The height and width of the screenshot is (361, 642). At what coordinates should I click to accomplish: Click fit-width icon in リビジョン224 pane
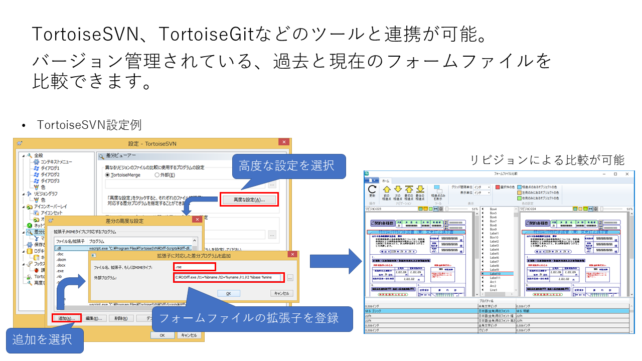tap(591, 209)
